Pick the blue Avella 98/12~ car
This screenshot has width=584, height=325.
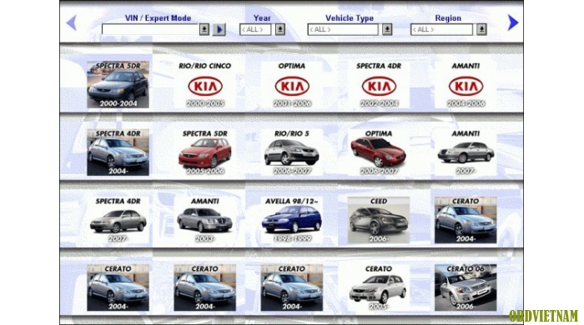[292, 220]
